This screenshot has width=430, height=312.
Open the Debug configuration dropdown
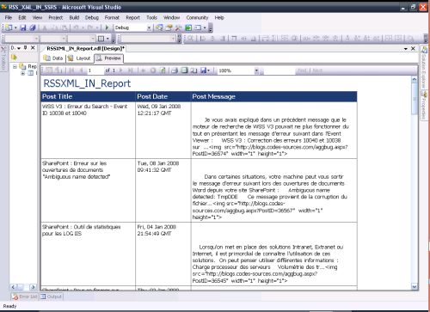click(149, 28)
